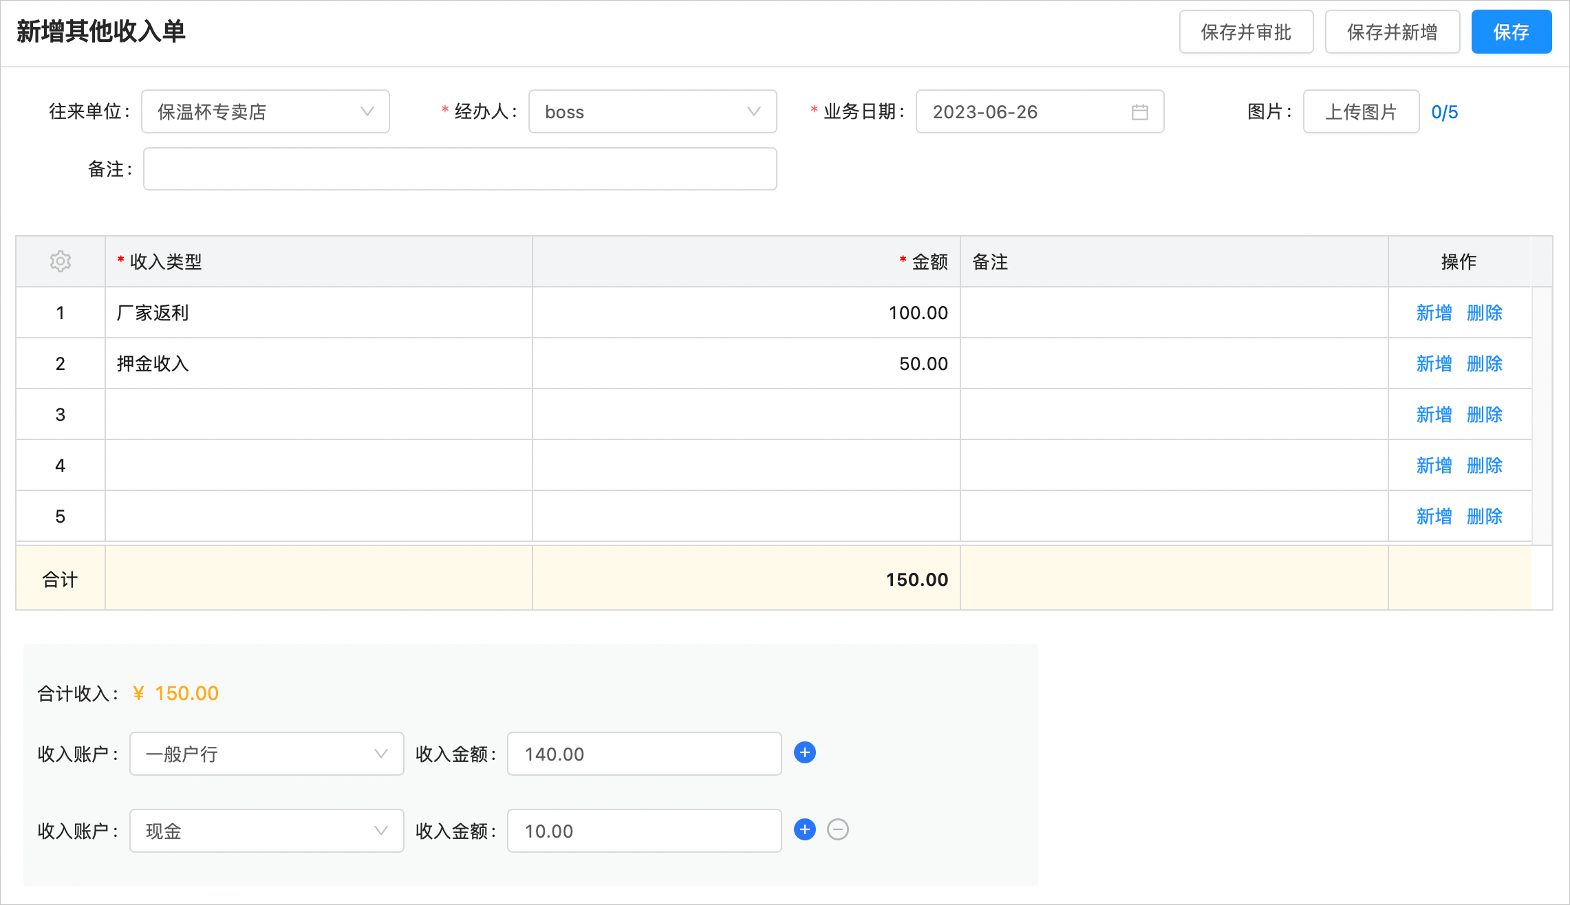This screenshot has width=1570, height=905.
Task: Add account row via plus icon beside 10.00
Action: click(805, 830)
